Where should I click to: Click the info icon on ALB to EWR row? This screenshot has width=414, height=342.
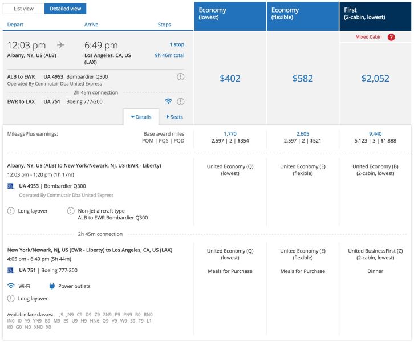tap(181, 77)
